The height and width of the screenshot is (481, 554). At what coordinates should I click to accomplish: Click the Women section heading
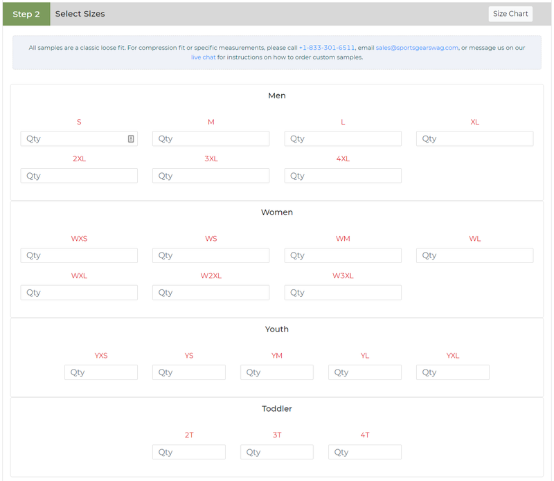277,212
